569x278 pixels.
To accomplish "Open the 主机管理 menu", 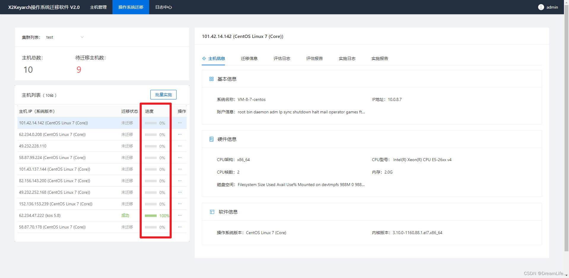I will pos(98,7).
